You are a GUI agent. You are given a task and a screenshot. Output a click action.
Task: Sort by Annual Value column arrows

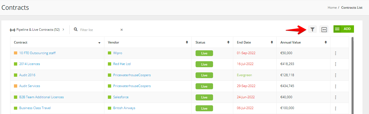tap(326, 42)
